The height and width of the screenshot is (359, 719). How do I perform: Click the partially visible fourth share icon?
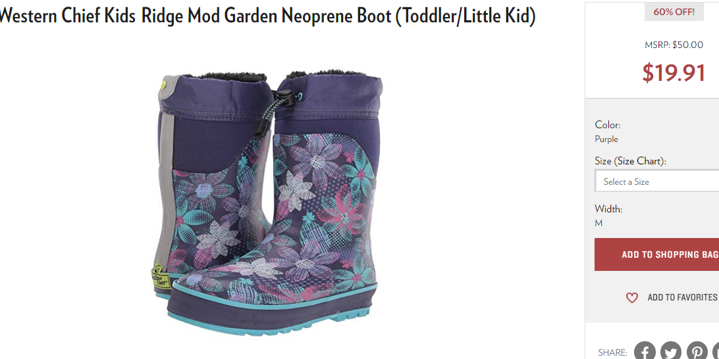pyautogui.click(x=716, y=351)
